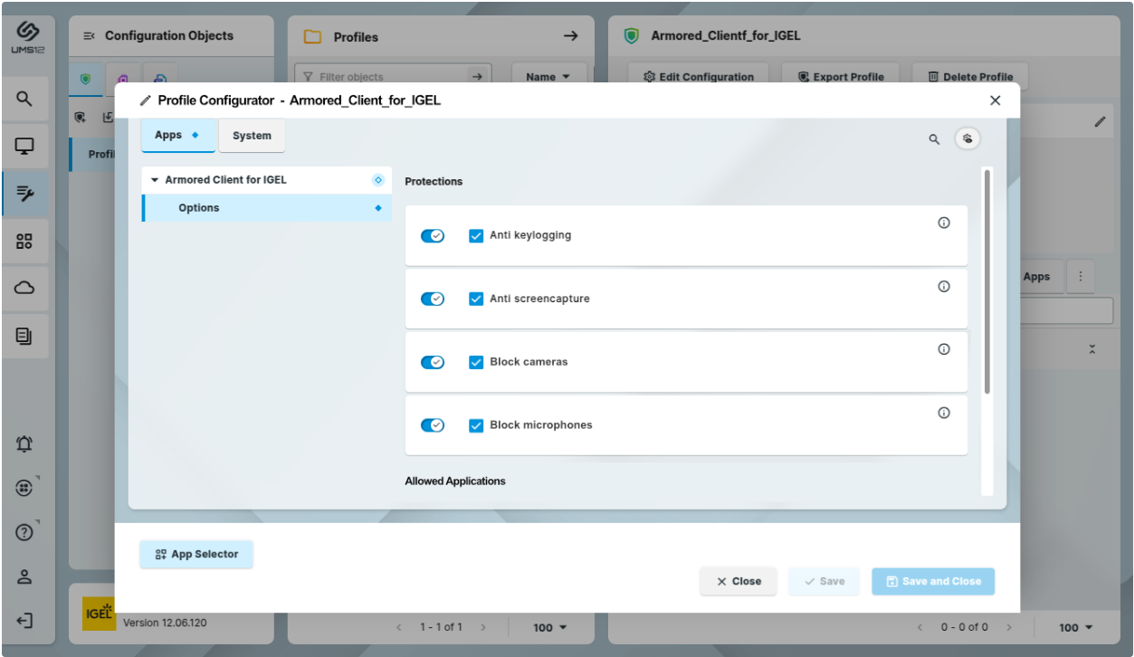
Task: Disable the Block microphones toggle switch
Action: pyautogui.click(x=433, y=425)
